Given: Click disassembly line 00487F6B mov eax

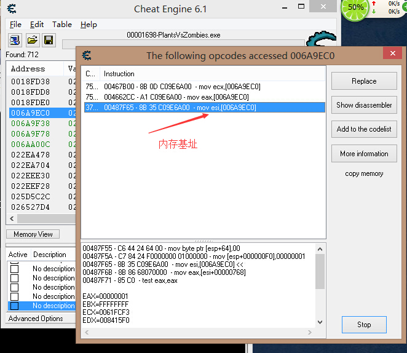Looking at the screenshot, I should [x=164, y=272].
